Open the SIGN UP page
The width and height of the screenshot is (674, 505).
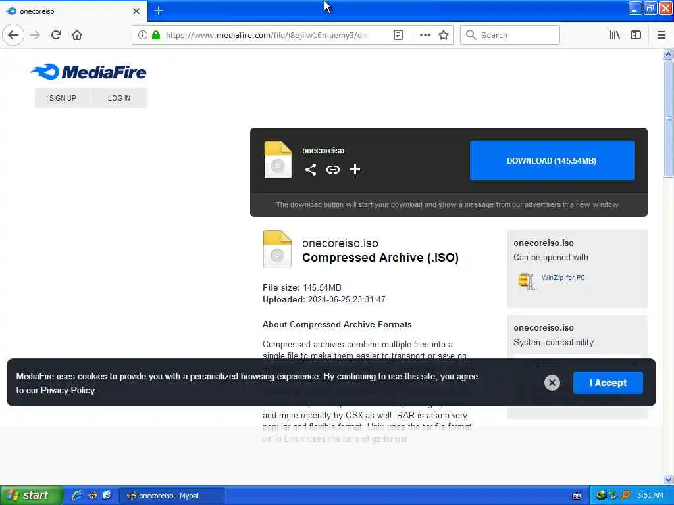[63, 98]
